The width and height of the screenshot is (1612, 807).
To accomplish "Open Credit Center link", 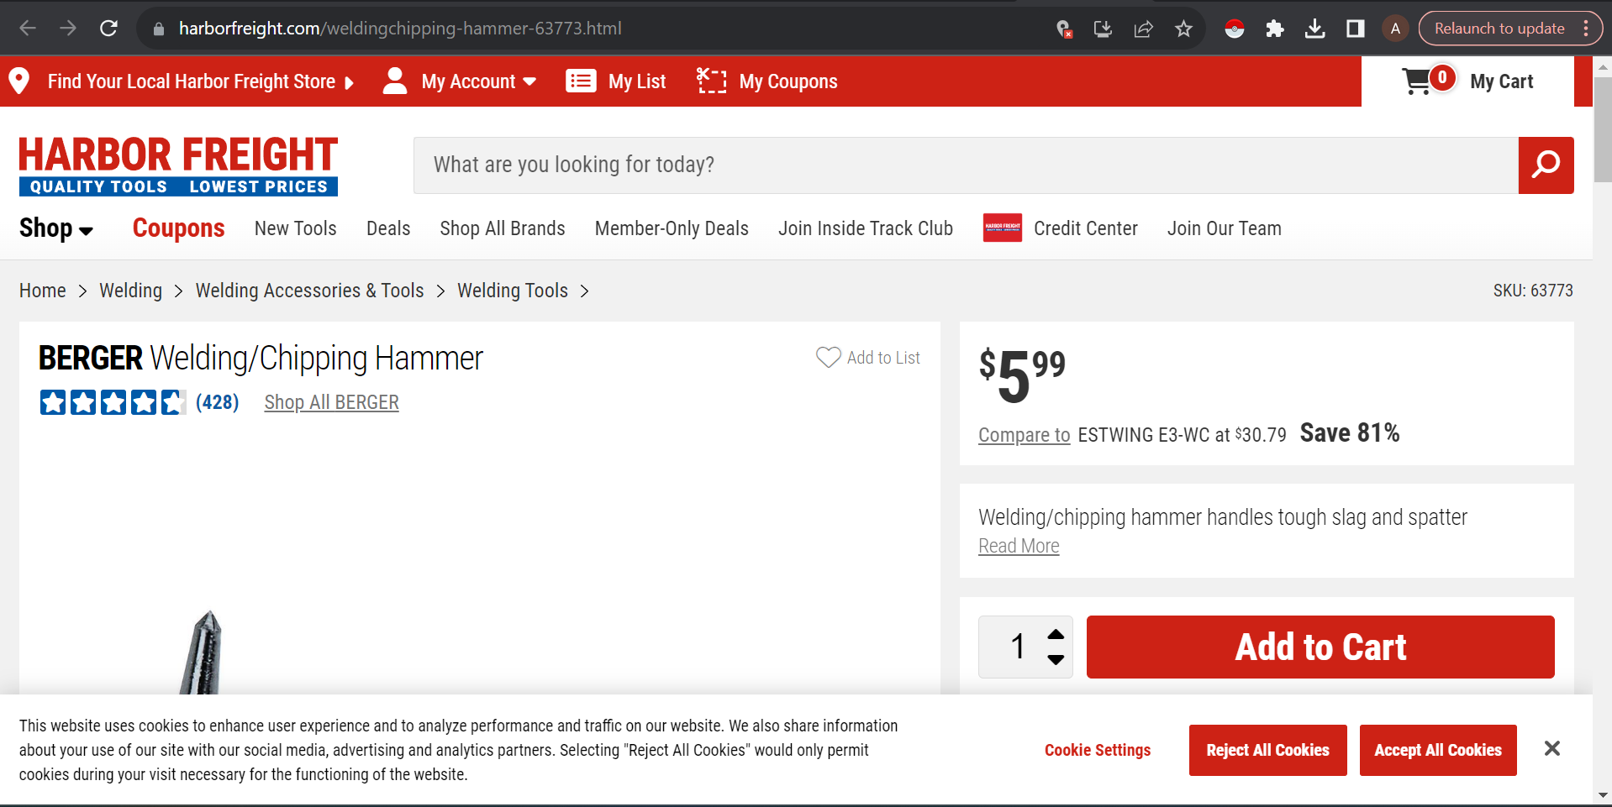I will point(1086,228).
